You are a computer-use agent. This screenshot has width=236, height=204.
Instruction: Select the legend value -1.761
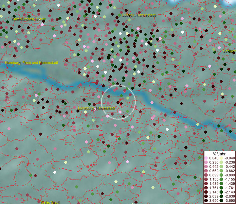click(230, 188)
